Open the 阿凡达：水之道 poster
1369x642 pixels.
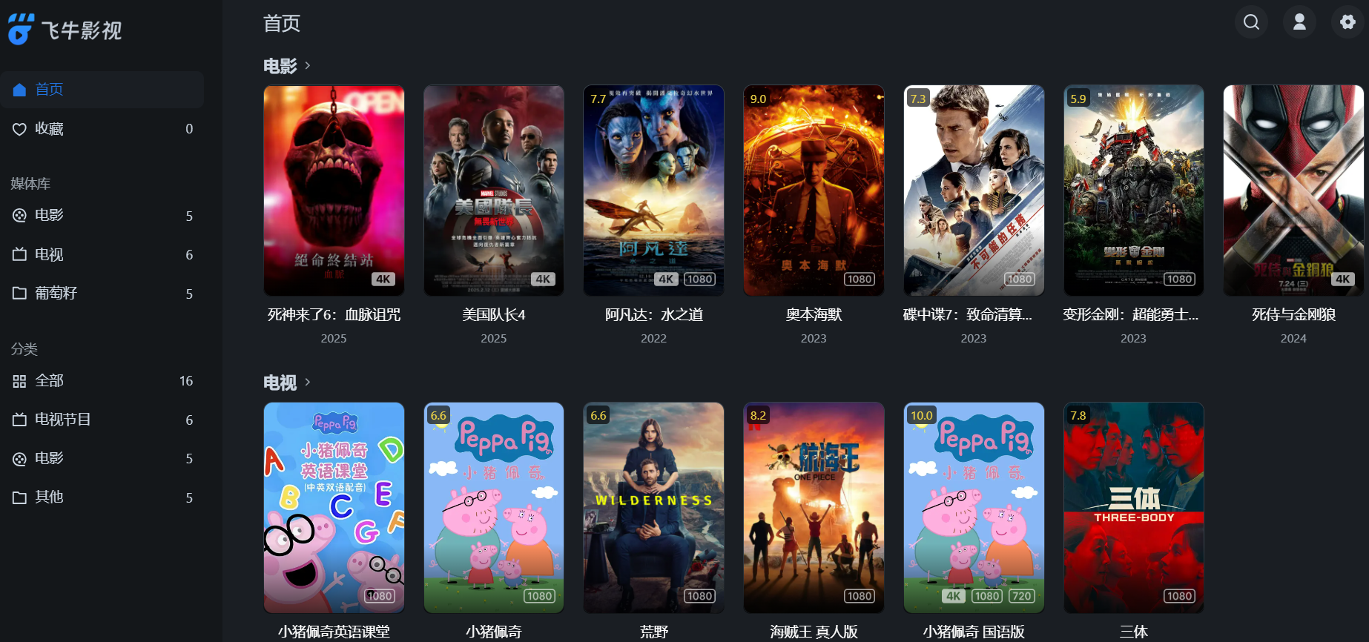click(x=653, y=191)
